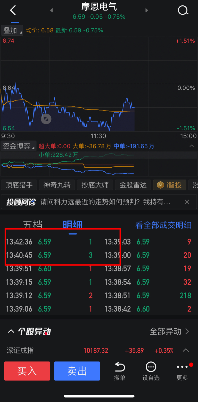Open 看全部成交明细 link
The height and width of the screenshot is (402, 198).
click(x=163, y=225)
